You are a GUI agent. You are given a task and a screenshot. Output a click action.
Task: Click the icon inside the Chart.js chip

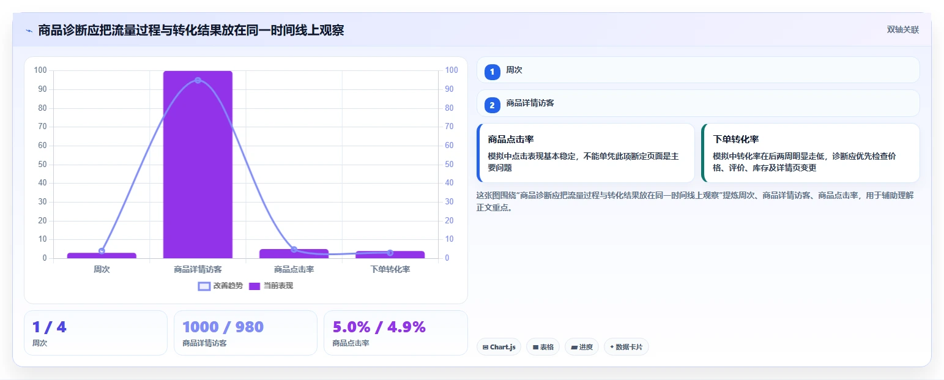[x=485, y=347]
